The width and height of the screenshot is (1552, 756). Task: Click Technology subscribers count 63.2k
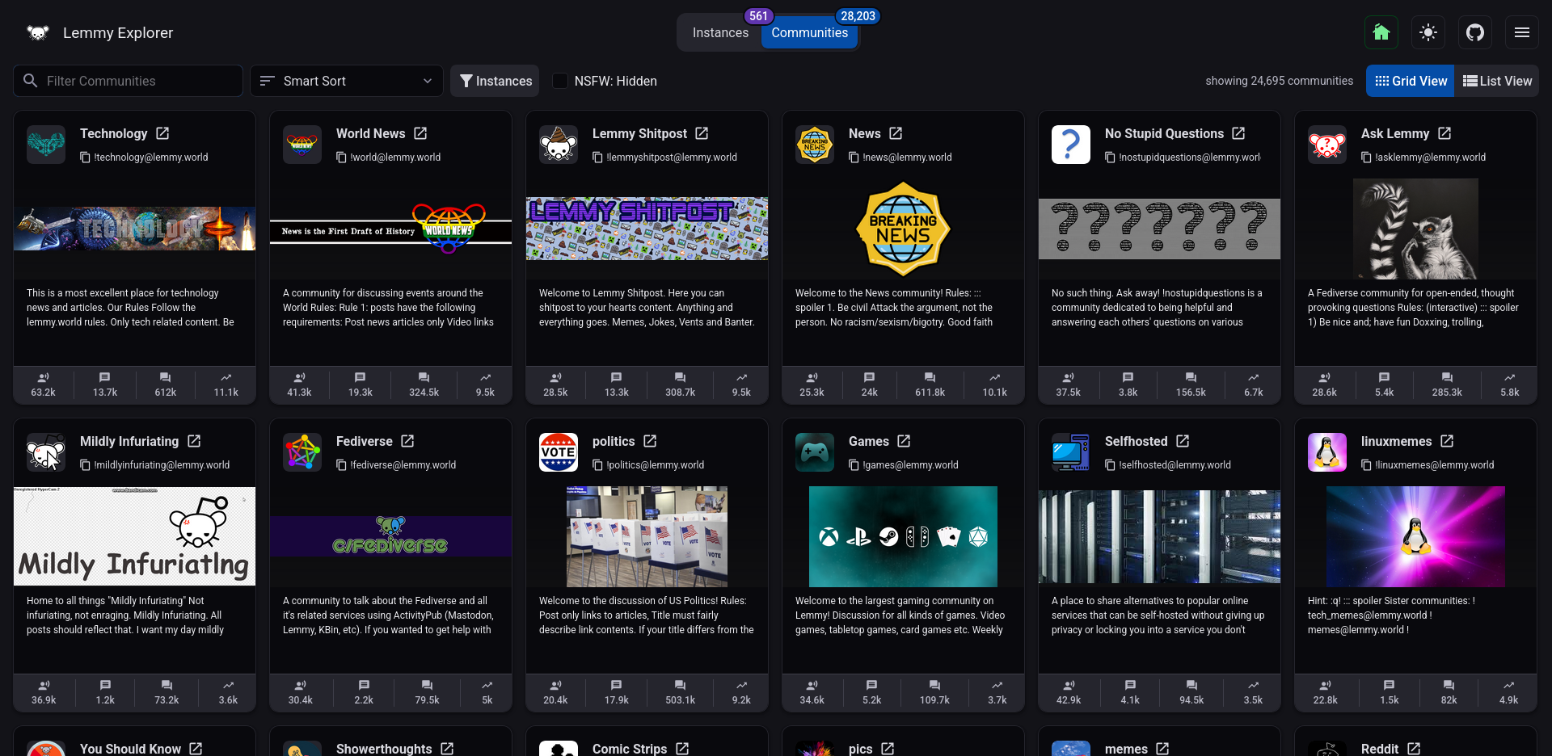tap(43, 384)
